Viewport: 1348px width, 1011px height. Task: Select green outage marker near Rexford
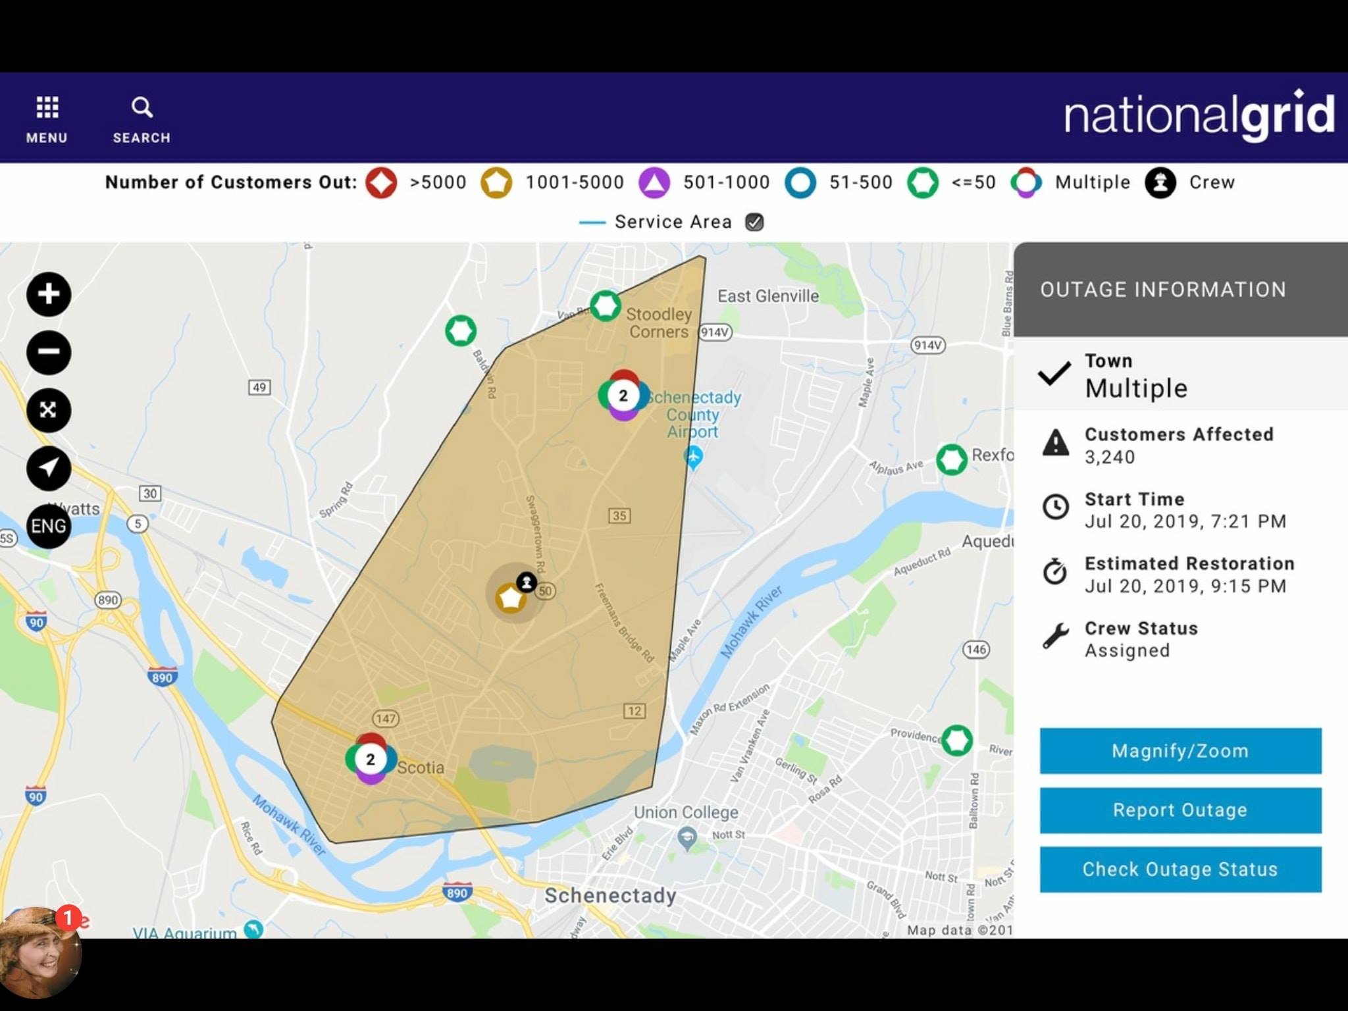(952, 459)
